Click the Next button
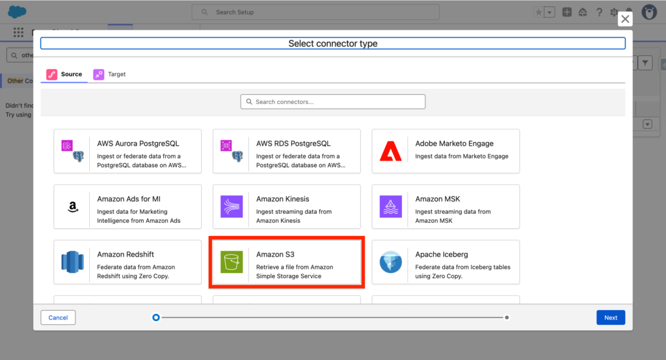666x360 pixels. (610, 318)
